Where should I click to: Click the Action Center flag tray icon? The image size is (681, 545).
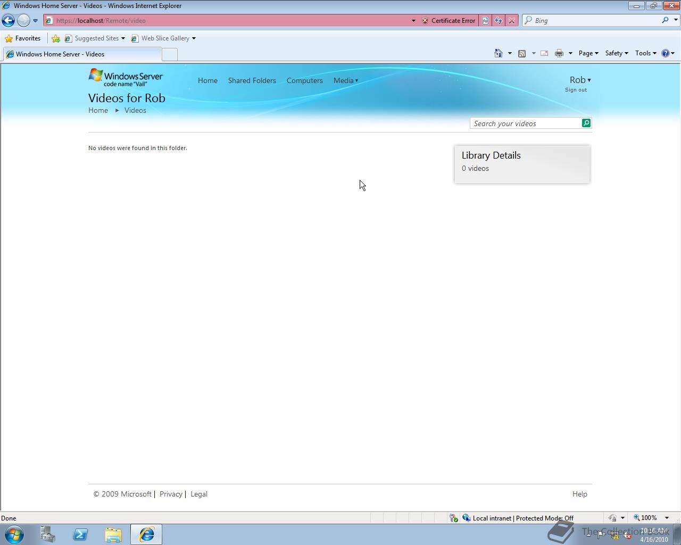point(601,535)
